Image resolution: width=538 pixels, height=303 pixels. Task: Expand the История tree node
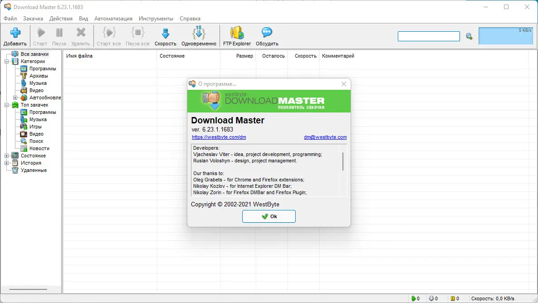click(6, 163)
